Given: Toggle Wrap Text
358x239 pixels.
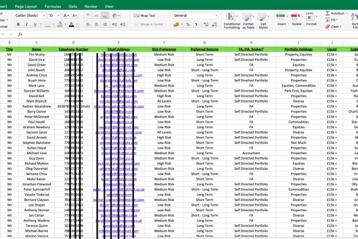Looking at the screenshot, I should pos(144,16).
